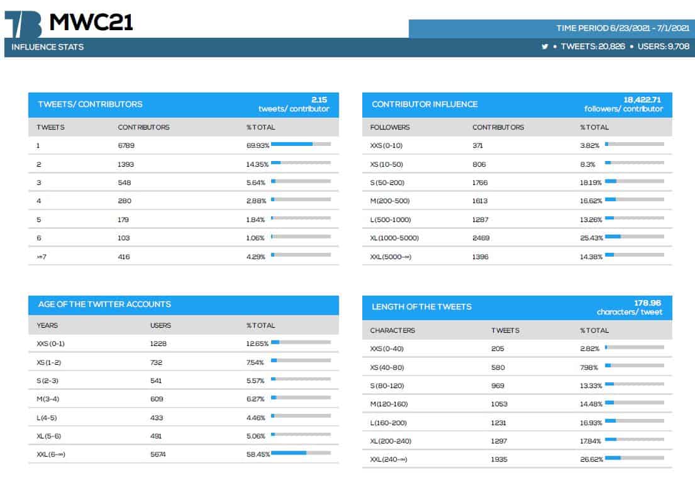This screenshot has width=695, height=478.
Task: Click the S (50-200) followers row label
Action: pos(387,182)
